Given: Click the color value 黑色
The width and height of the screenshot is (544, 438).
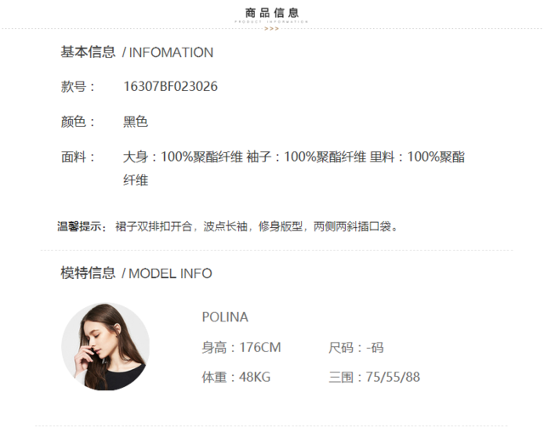Looking at the screenshot, I should pyautogui.click(x=136, y=122).
